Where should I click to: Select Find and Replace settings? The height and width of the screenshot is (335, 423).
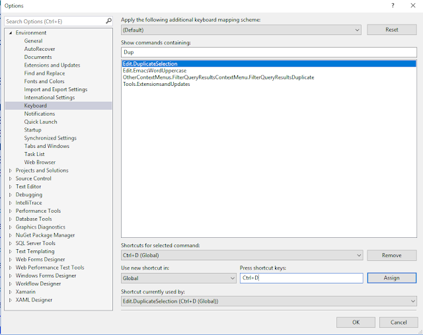click(44, 73)
